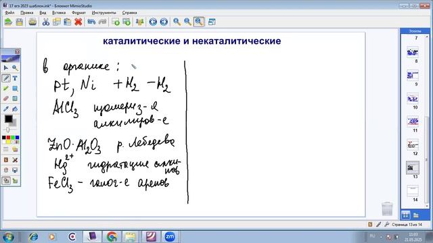The width and height of the screenshot is (433, 243).
Task: Open blank page 14 thumbnail
Action: [x=413, y=191]
